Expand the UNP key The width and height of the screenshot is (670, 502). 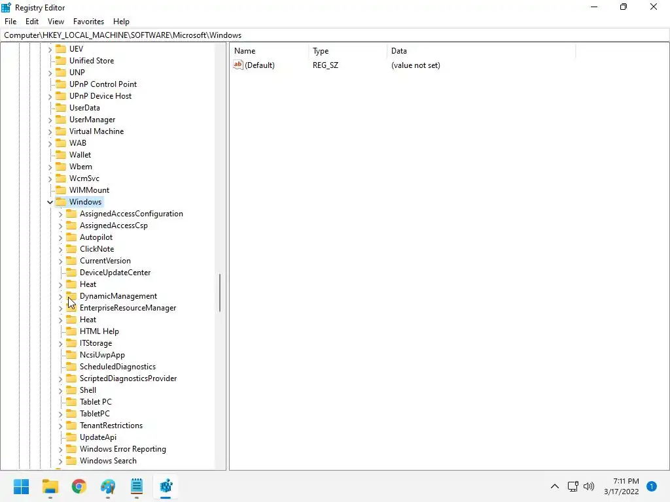click(x=50, y=73)
